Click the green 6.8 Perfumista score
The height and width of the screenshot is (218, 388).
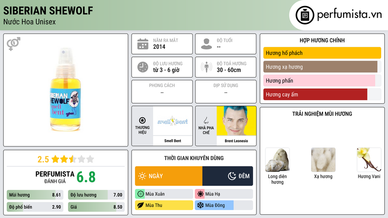(x=86, y=177)
